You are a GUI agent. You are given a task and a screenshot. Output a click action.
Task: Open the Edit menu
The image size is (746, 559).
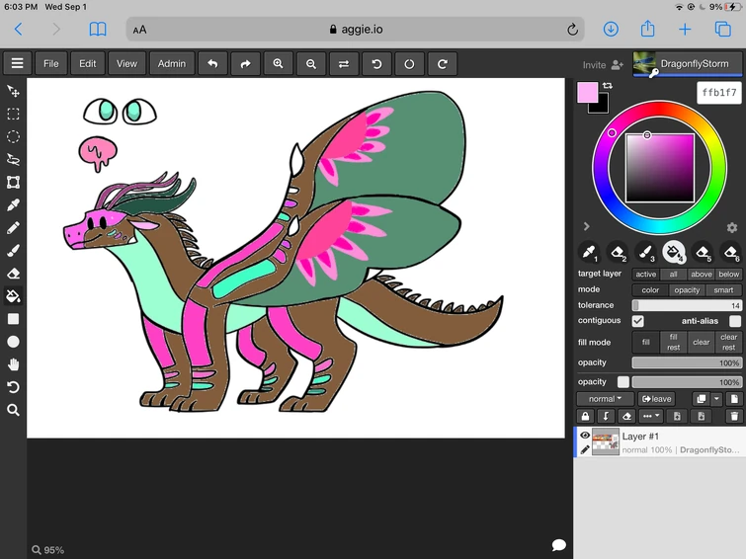tap(88, 64)
